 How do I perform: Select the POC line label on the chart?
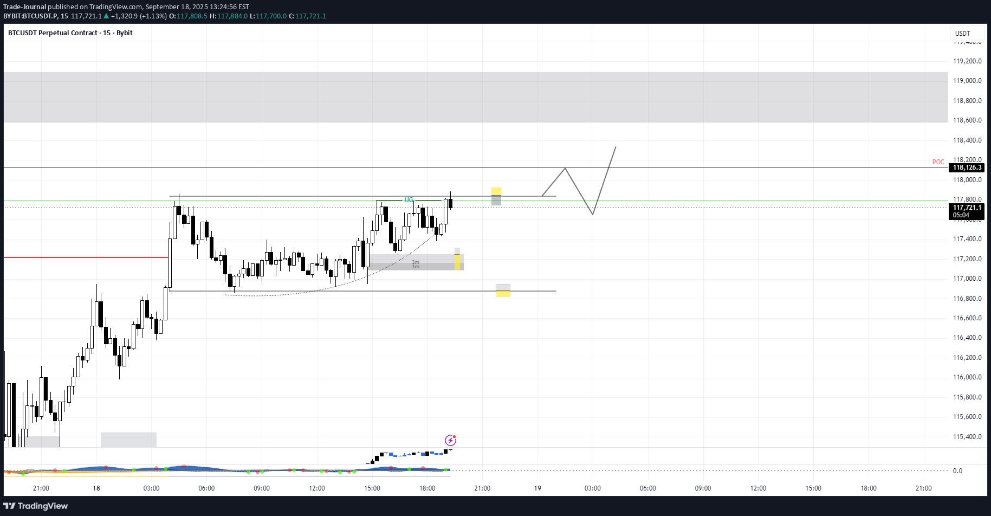(x=938, y=162)
